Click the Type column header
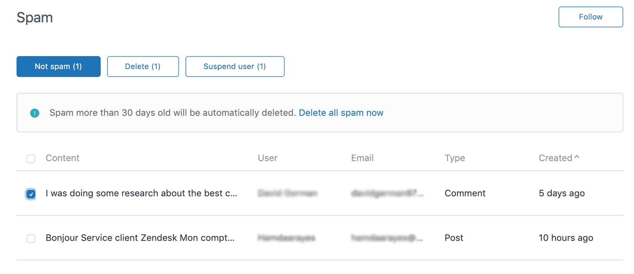The height and width of the screenshot is (274, 634). tap(454, 158)
